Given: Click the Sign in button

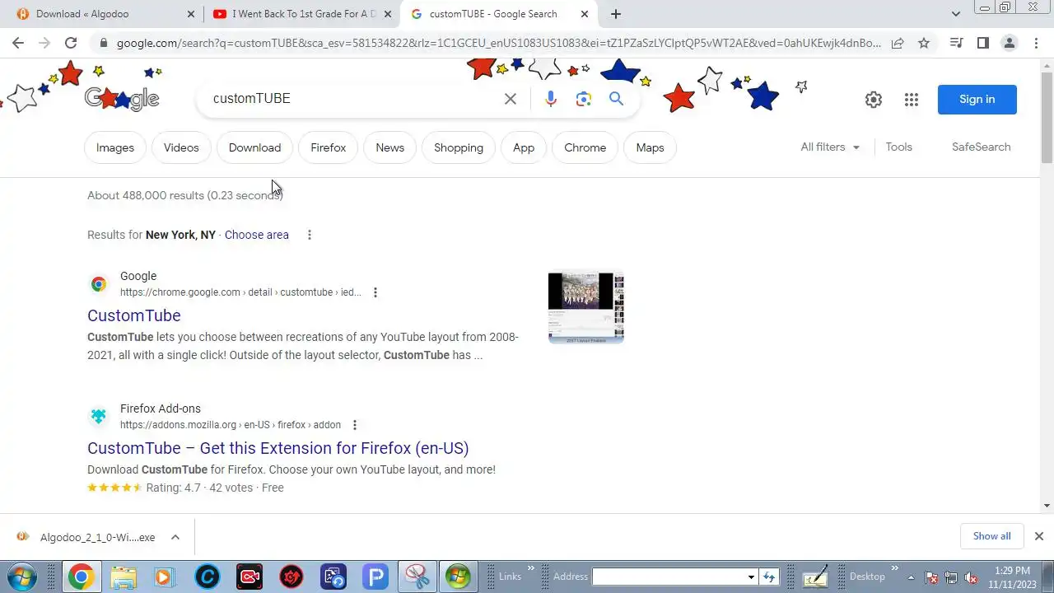Looking at the screenshot, I should pos(977,99).
